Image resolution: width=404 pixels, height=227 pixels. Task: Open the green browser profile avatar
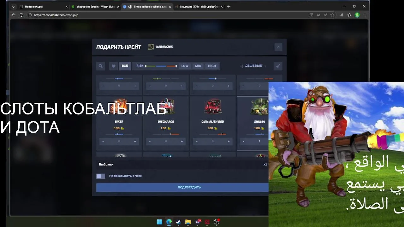pos(357,15)
